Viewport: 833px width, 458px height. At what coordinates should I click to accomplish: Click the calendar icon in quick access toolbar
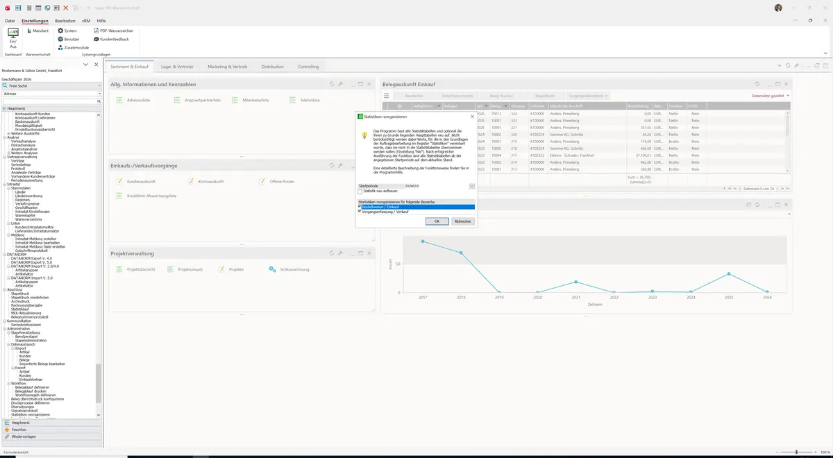37,8
